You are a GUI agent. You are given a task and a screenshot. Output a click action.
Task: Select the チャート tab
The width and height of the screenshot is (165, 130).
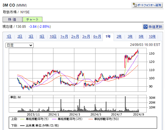point(32,20)
